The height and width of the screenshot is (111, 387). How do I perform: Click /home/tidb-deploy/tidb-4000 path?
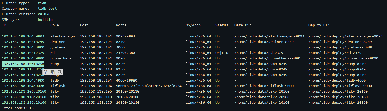337,80
